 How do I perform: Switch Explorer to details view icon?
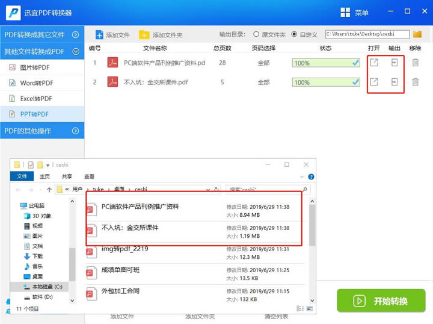(300, 308)
